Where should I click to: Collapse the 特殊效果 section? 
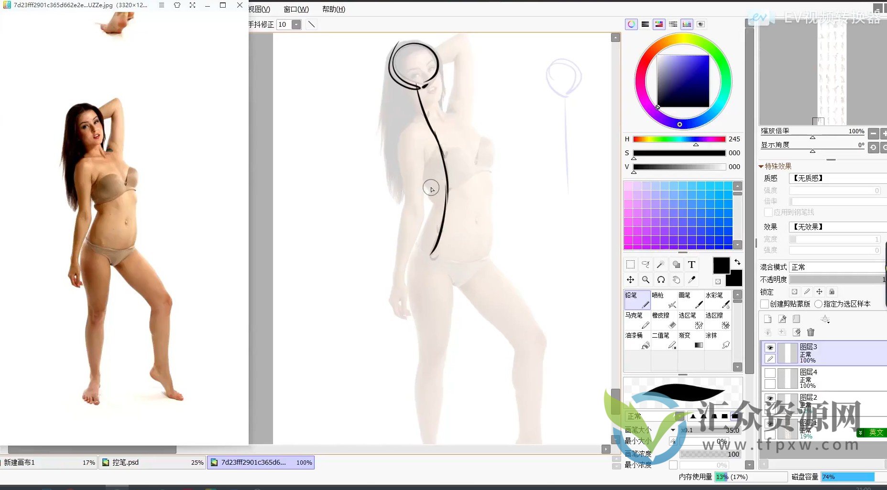[761, 166]
